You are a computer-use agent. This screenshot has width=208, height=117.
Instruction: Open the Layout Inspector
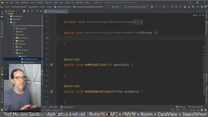[196, 107]
